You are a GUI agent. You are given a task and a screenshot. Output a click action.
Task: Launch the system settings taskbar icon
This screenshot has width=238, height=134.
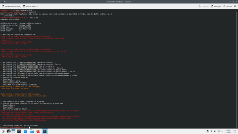tap(19, 131)
